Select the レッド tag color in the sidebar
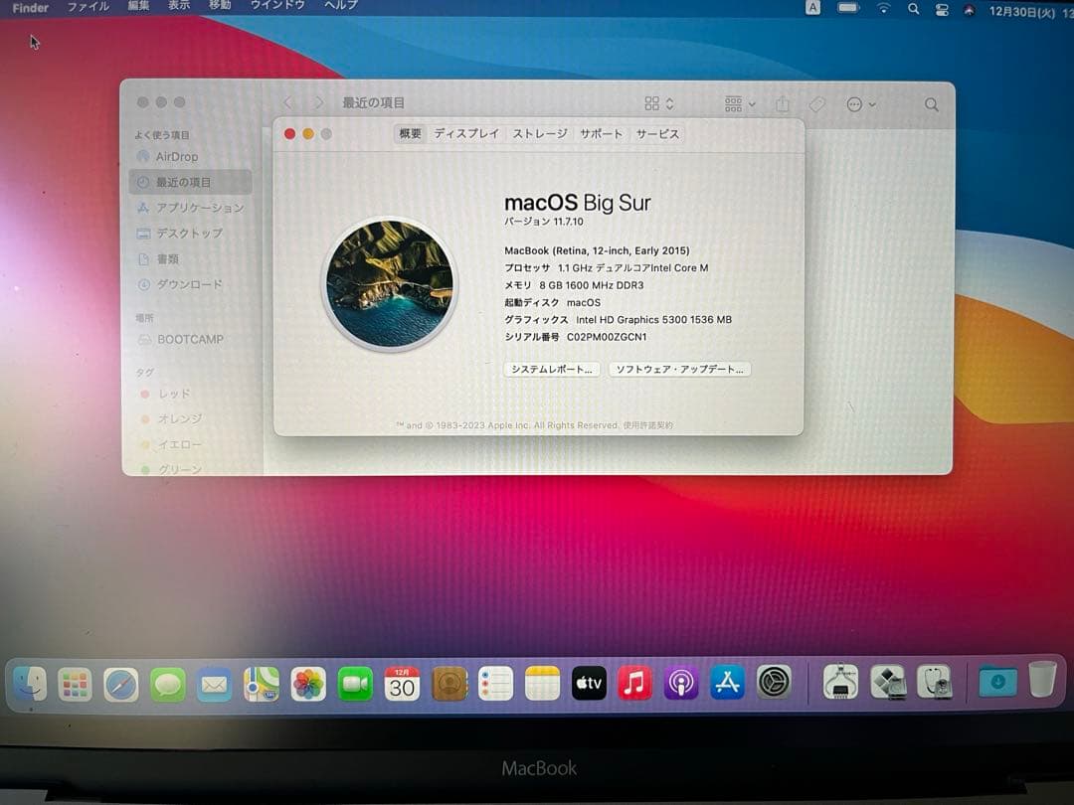The height and width of the screenshot is (805, 1074). (171, 394)
